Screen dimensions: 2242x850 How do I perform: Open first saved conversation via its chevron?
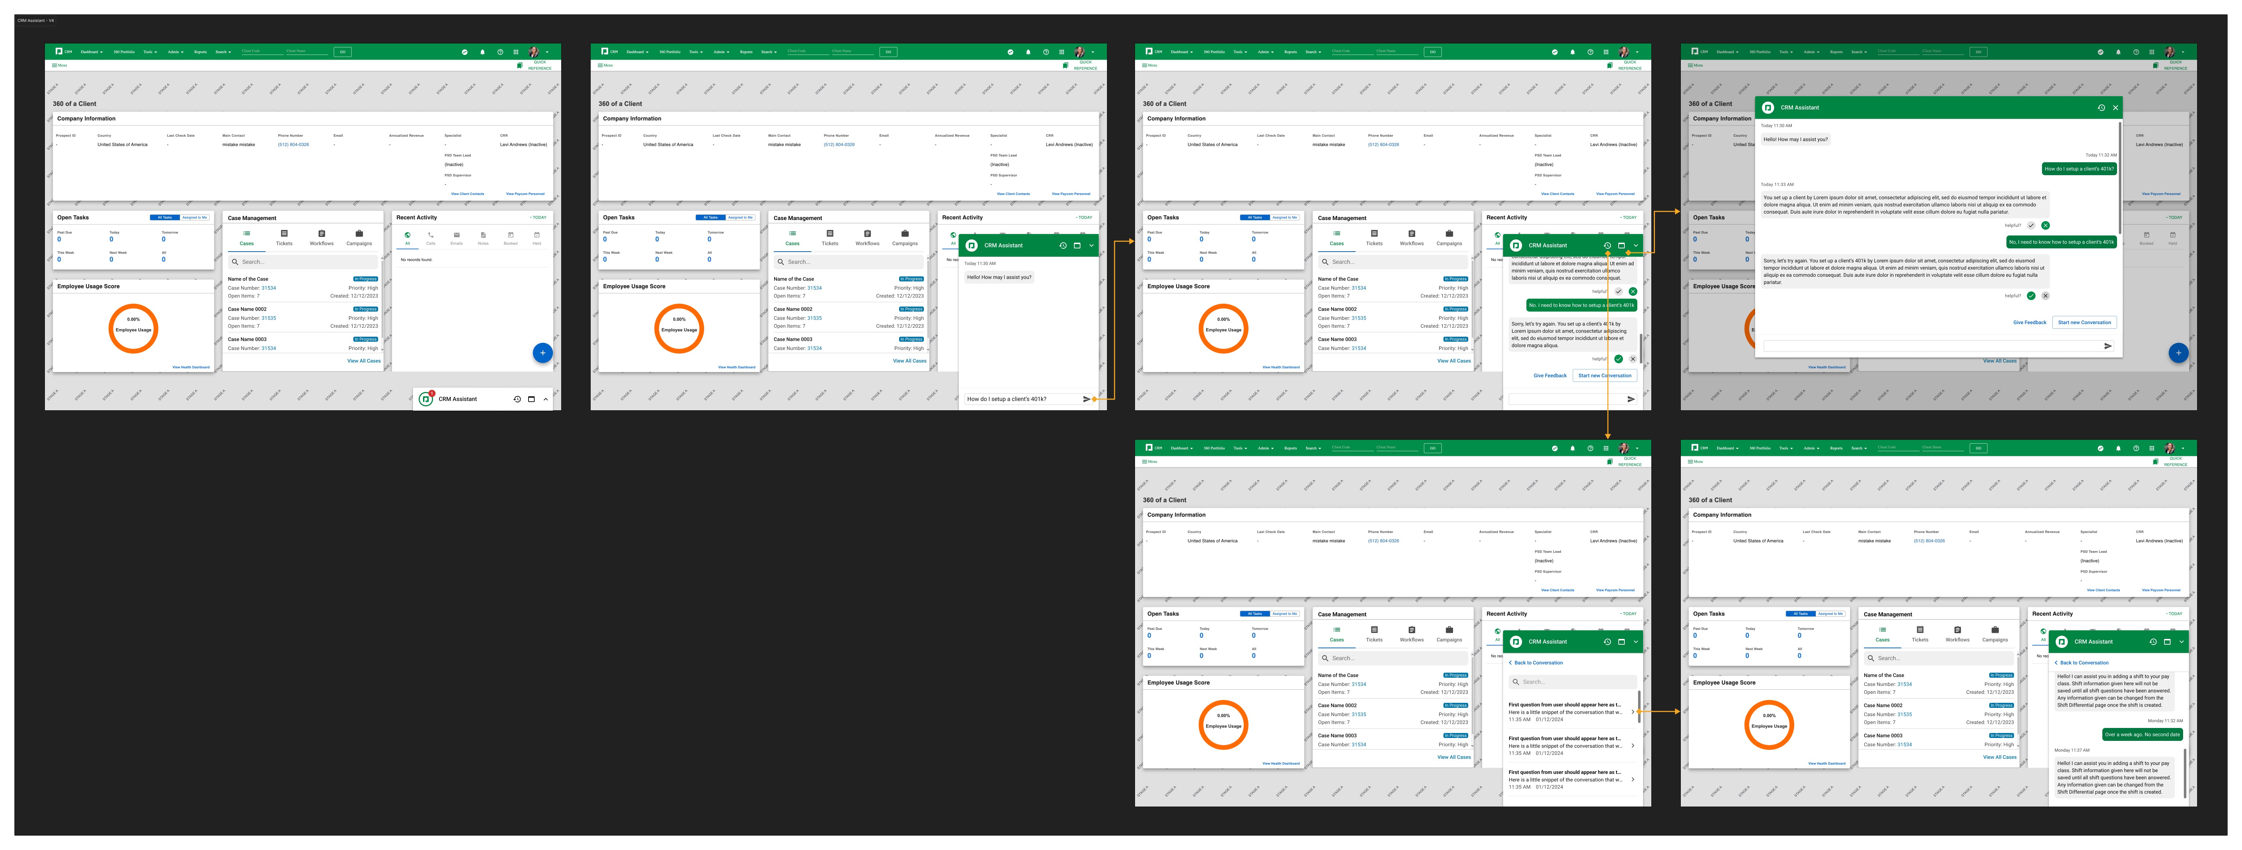point(1632,712)
